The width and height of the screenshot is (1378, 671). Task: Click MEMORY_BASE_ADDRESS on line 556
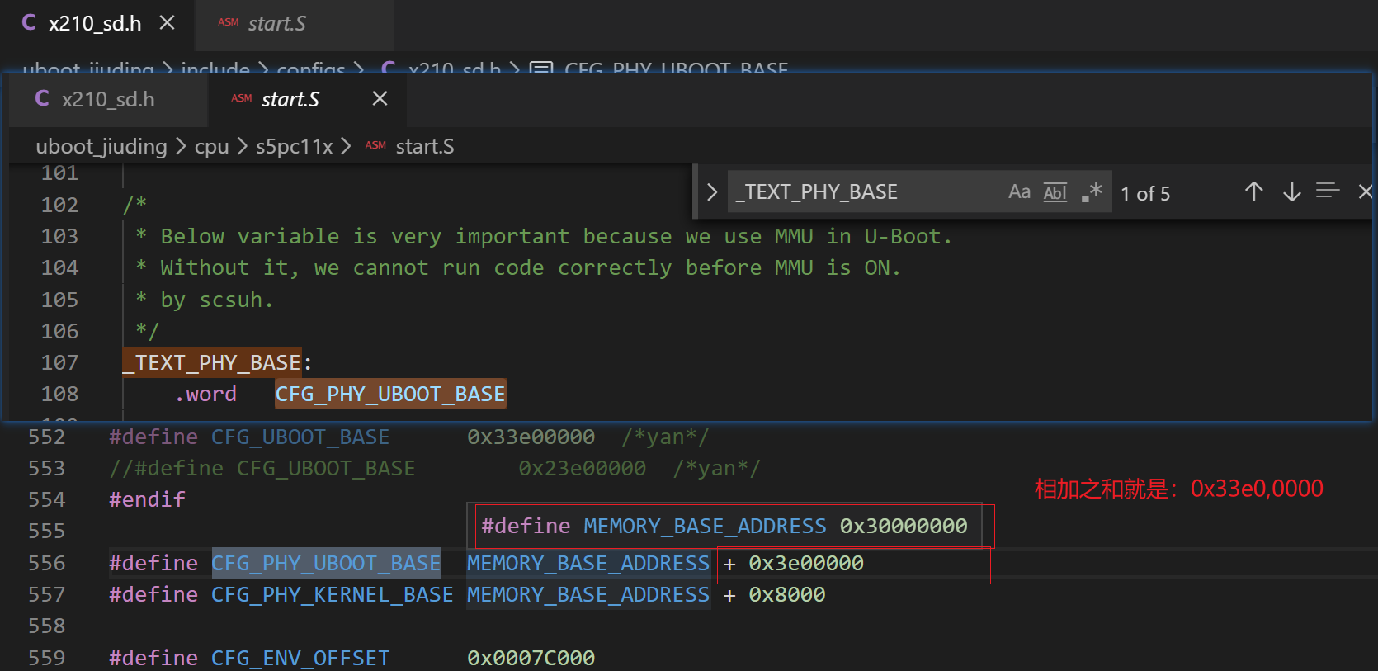tap(588, 563)
